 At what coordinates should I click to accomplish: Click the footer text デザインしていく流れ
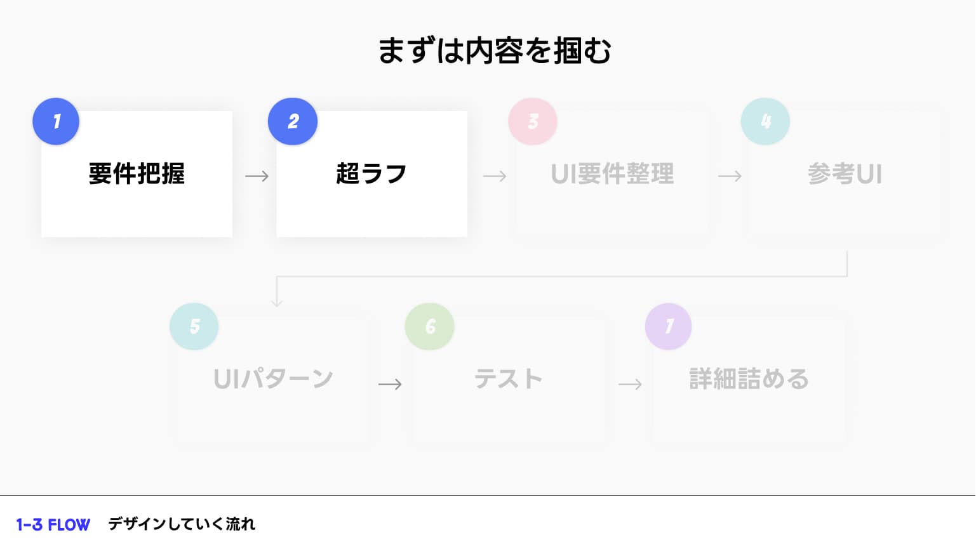pyautogui.click(x=182, y=524)
